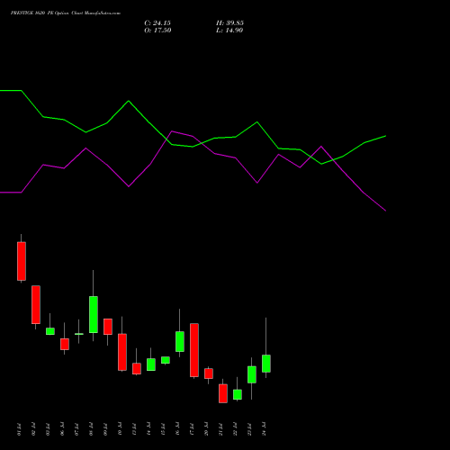Screen dimensions: 450x450
Task: Click the open value O: 17.50
Action: pos(157,31)
